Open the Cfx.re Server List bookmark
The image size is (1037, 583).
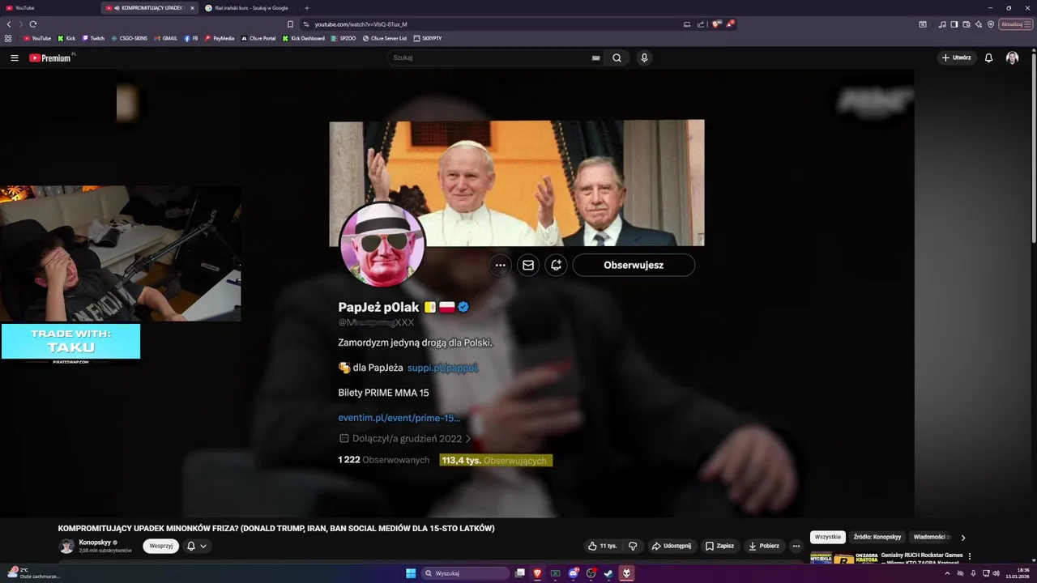pos(385,38)
